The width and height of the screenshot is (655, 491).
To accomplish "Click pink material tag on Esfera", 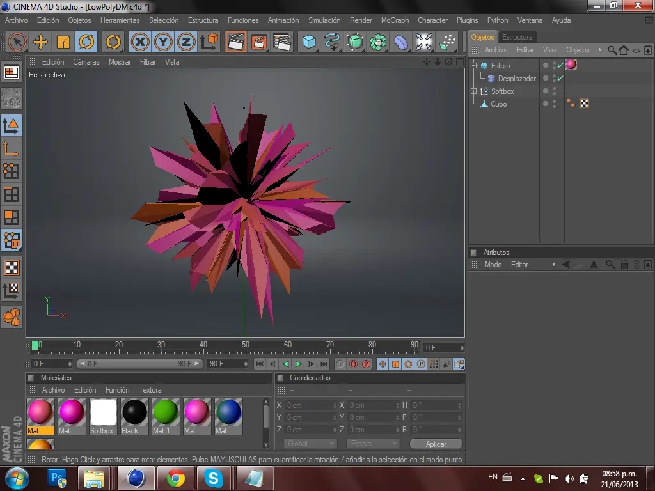I will click(571, 65).
